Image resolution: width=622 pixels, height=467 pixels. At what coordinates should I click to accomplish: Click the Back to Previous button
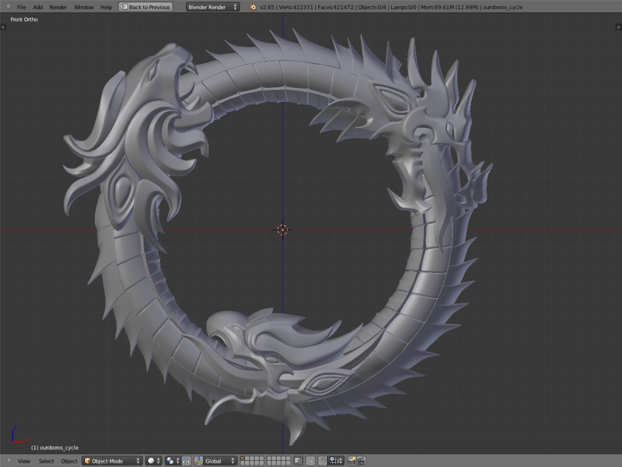tap(145, 7)
